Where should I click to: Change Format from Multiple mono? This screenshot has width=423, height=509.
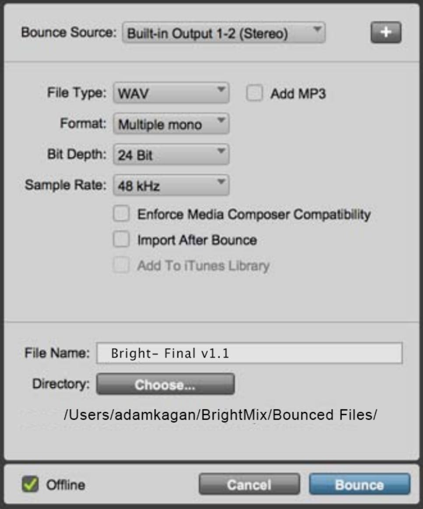pyautogui.click(x=171, y=123)
